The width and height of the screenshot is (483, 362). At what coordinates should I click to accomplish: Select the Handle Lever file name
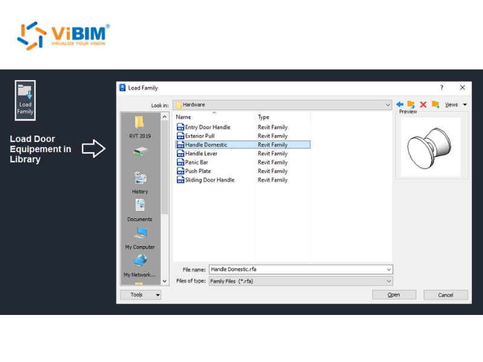(201, 153)
